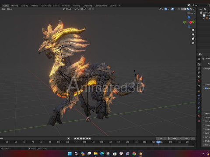The width and height of the screenshot is (210, 157).
Task: Toggle viewport gizmos display
Action: (x=166, y=9)
